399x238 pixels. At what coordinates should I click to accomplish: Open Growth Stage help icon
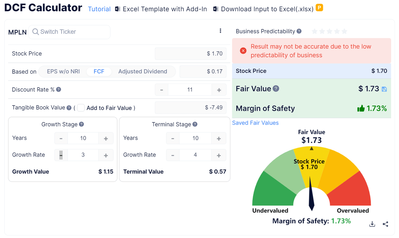pyautogui.click(x=81, y=124)
